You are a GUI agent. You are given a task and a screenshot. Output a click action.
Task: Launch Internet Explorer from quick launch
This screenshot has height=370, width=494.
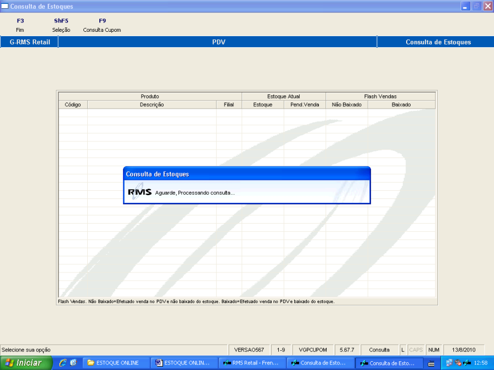point(63,363)
